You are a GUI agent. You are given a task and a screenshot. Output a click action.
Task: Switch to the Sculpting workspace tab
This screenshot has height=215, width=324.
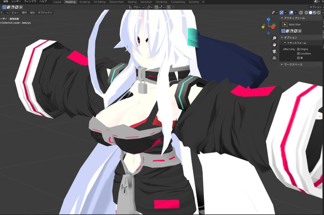tap(85, 2)
